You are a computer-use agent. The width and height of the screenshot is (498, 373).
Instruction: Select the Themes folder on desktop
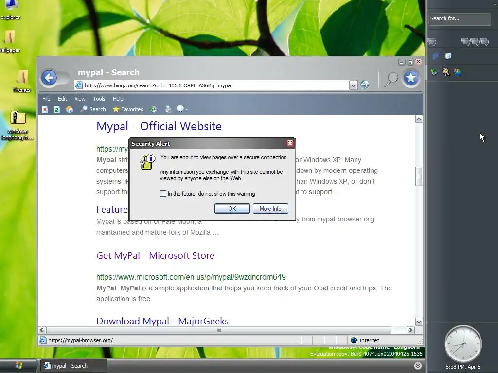21,81
